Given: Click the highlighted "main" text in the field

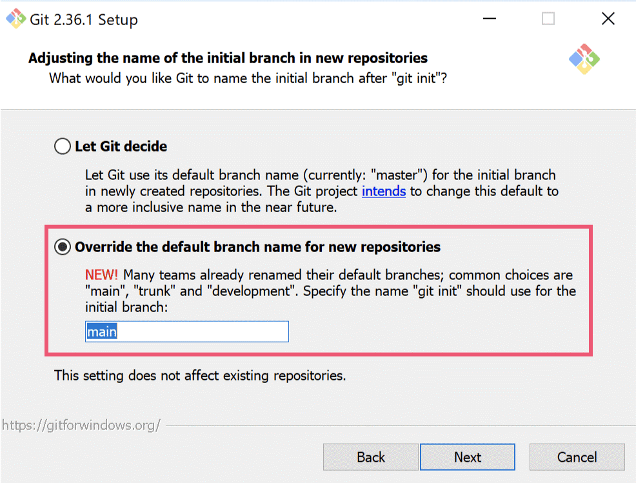Looking at the screenshot, I should point(101,331).
